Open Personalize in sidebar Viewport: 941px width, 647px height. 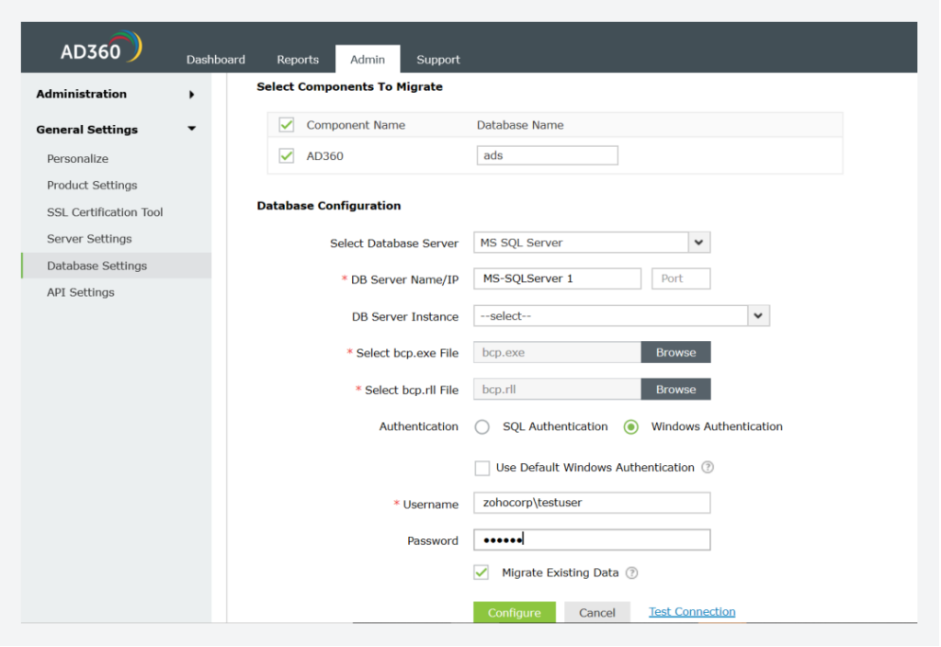[77, 158]
